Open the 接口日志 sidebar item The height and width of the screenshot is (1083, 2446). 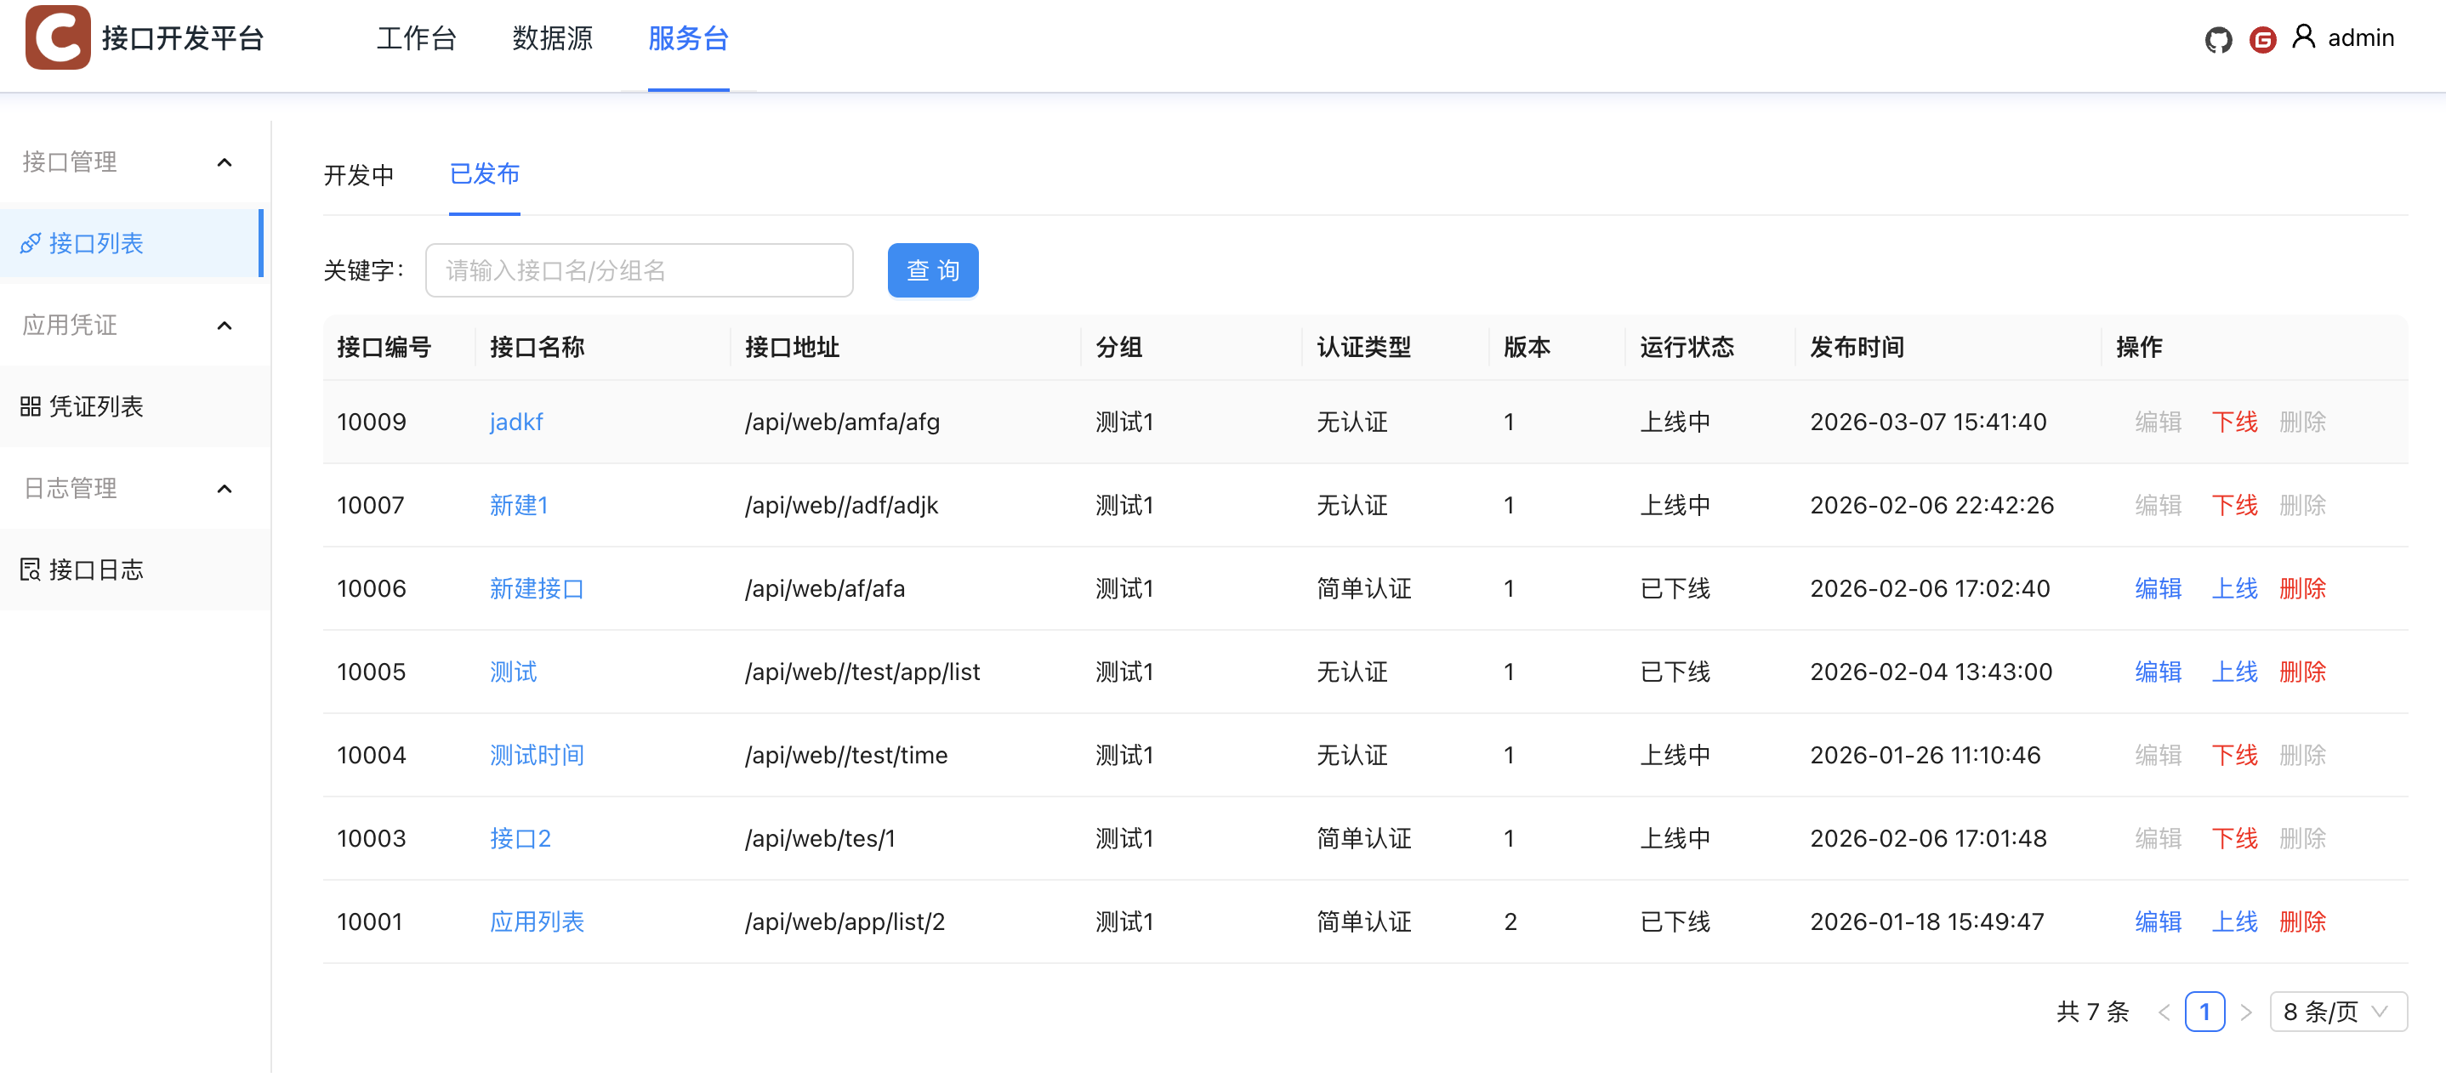(x=135, y=570)
